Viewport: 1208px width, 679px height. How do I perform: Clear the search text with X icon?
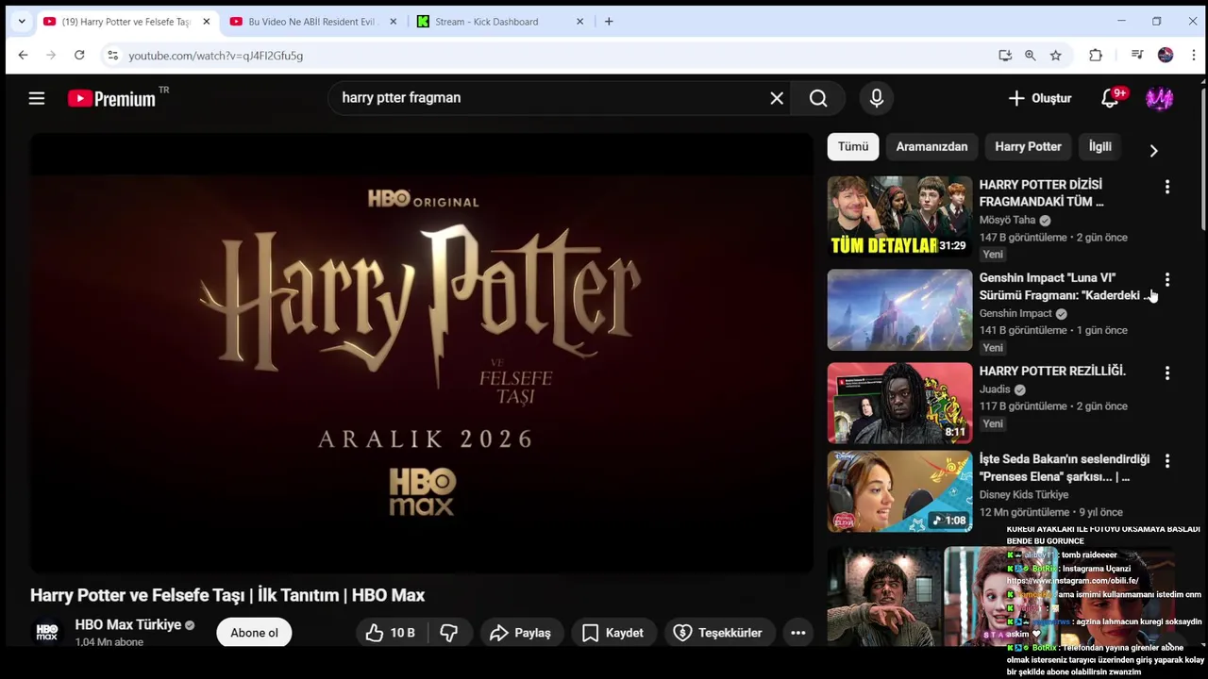(x=777, y=98)
